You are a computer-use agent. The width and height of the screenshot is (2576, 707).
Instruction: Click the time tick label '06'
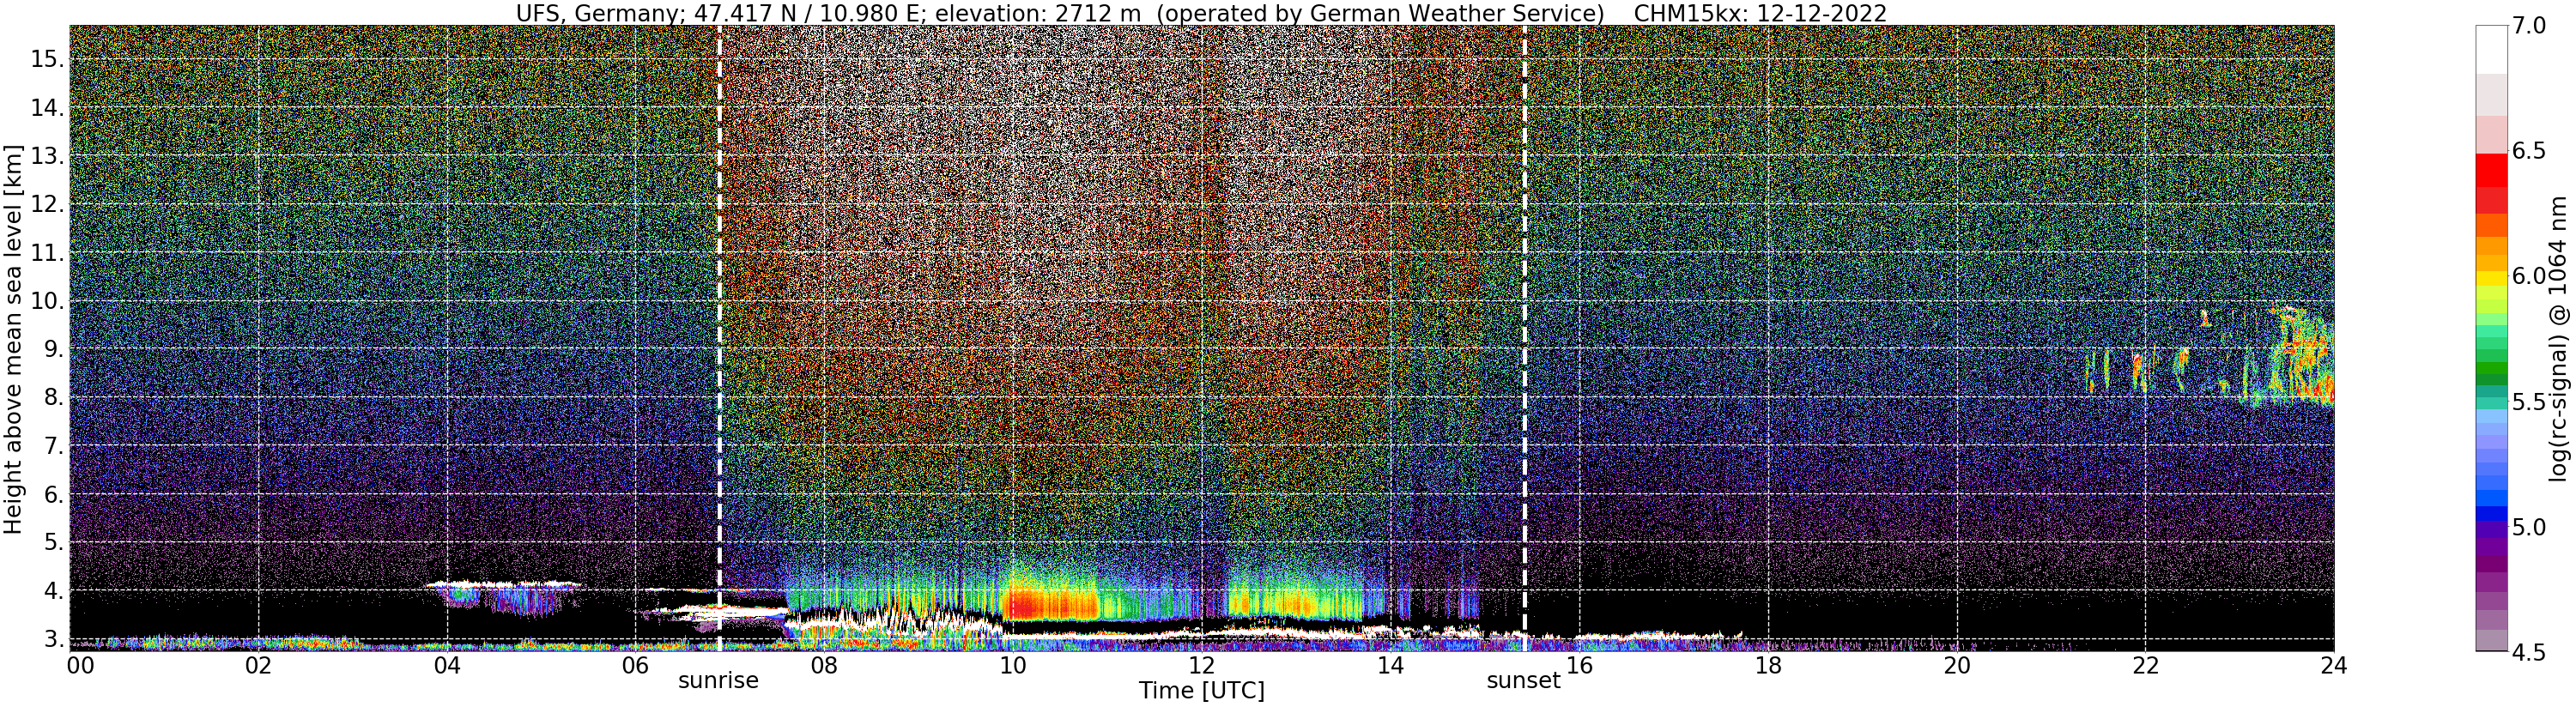pyautogui.click(x=635, y=665)
